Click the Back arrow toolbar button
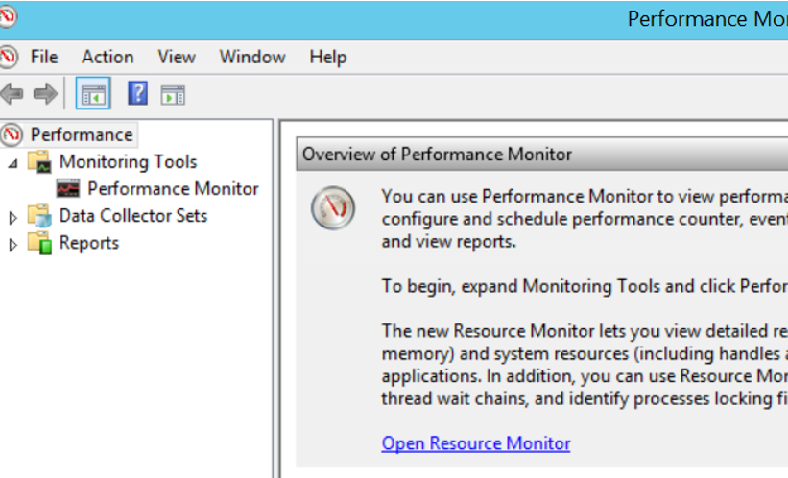 pyautogui.click(x=12, y=93)
